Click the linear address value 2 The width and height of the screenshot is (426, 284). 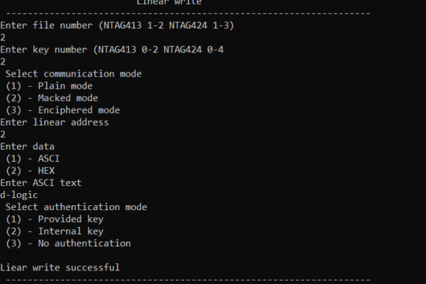(x=3, y=134)
